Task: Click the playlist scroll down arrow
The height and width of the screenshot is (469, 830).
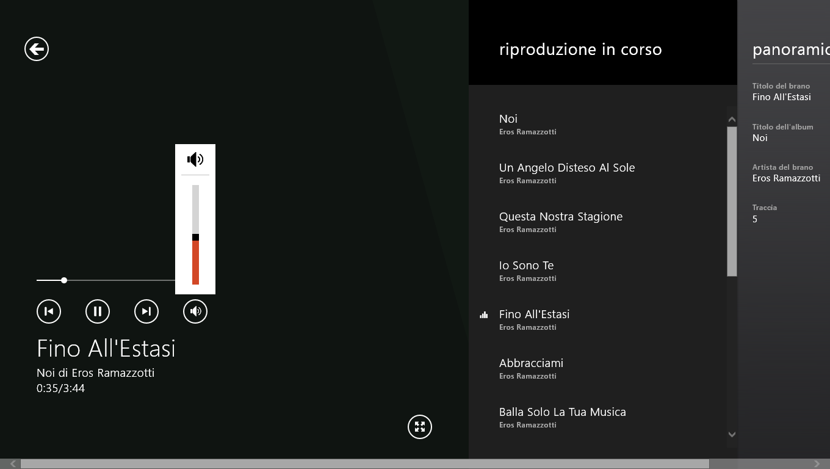Action: click(732, 434)
